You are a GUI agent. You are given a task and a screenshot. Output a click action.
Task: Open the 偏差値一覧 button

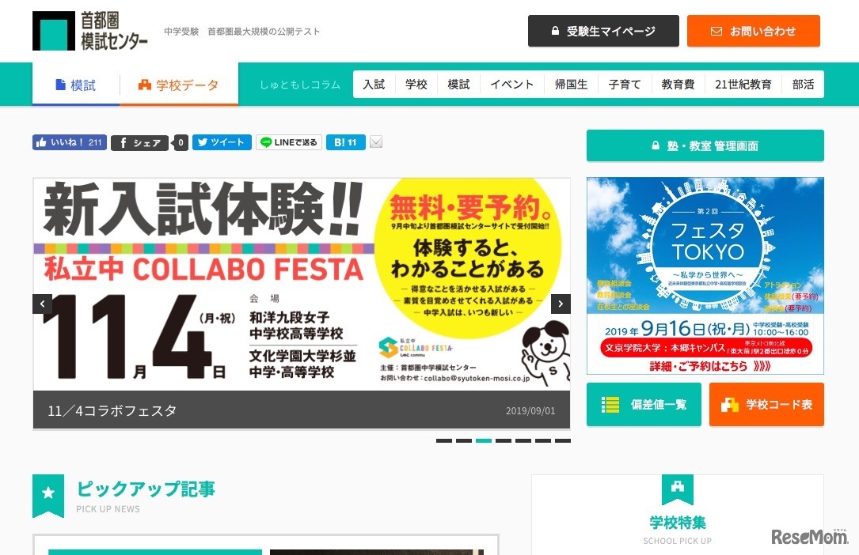tap(644, 405)
